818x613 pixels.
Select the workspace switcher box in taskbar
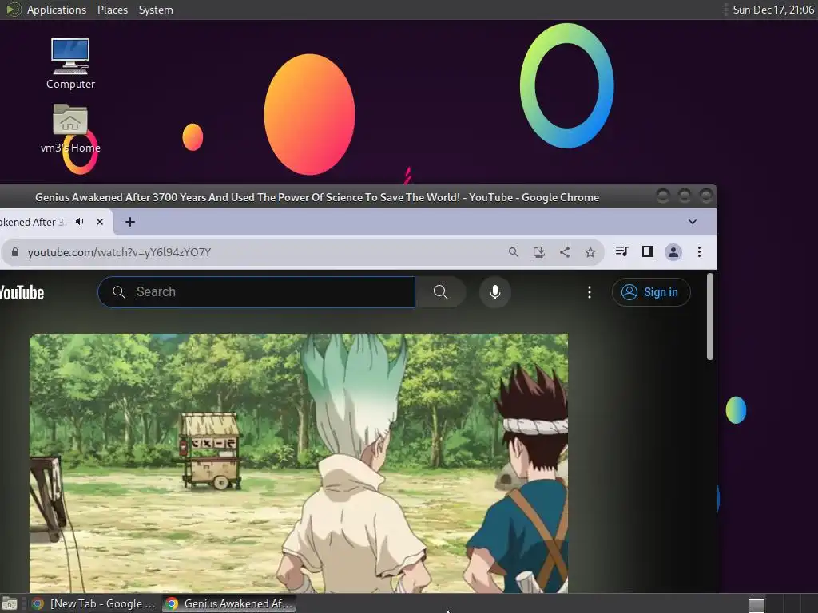[756, 605]
